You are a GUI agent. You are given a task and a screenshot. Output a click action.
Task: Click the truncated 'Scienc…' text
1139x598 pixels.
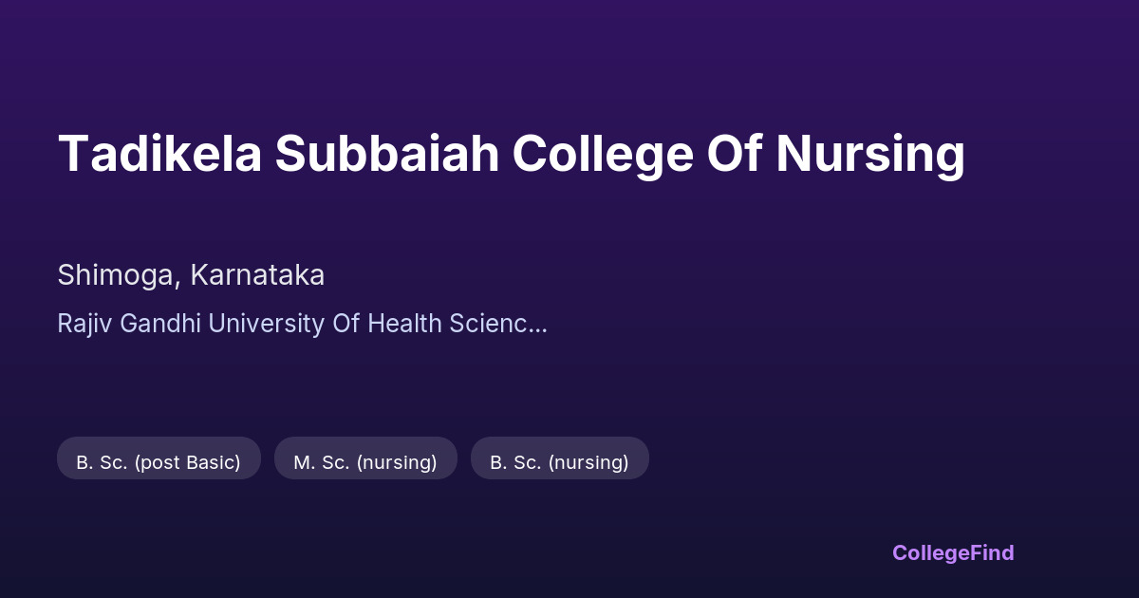point(498,324)
